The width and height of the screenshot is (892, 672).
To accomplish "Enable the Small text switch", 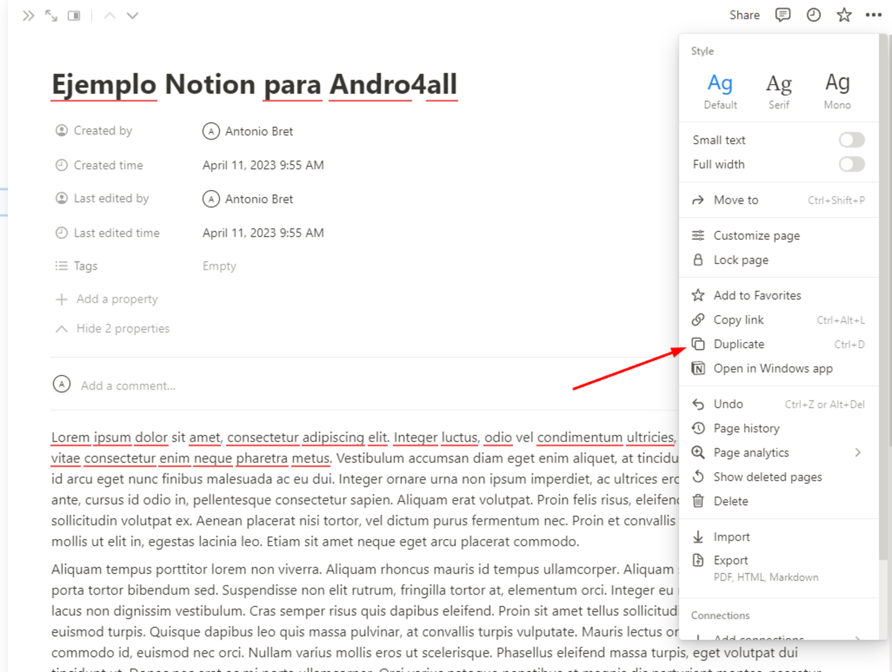I will pos(852,140).
